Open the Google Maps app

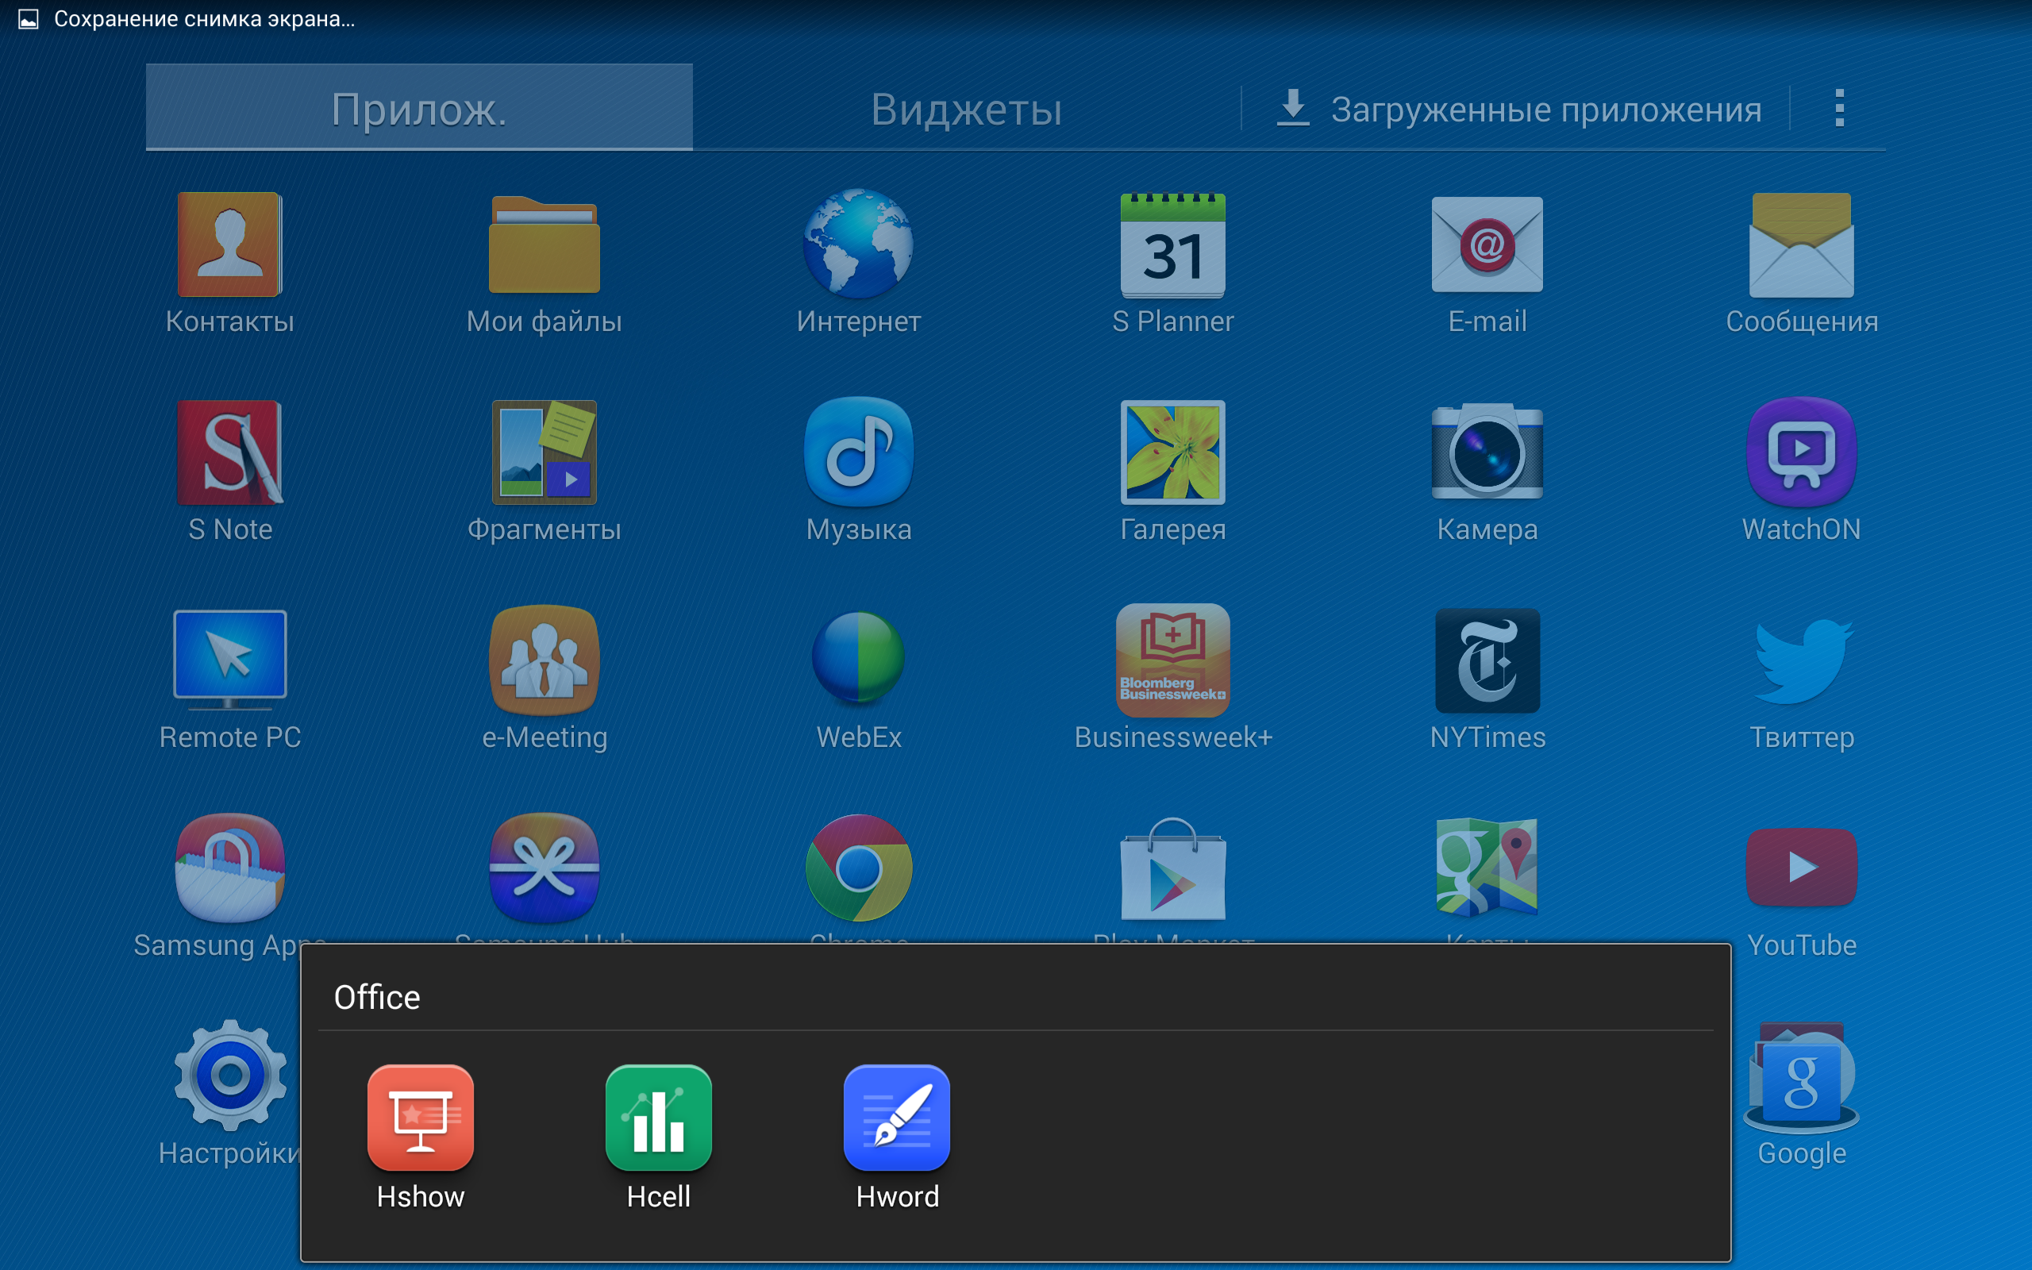[1487, 866]
